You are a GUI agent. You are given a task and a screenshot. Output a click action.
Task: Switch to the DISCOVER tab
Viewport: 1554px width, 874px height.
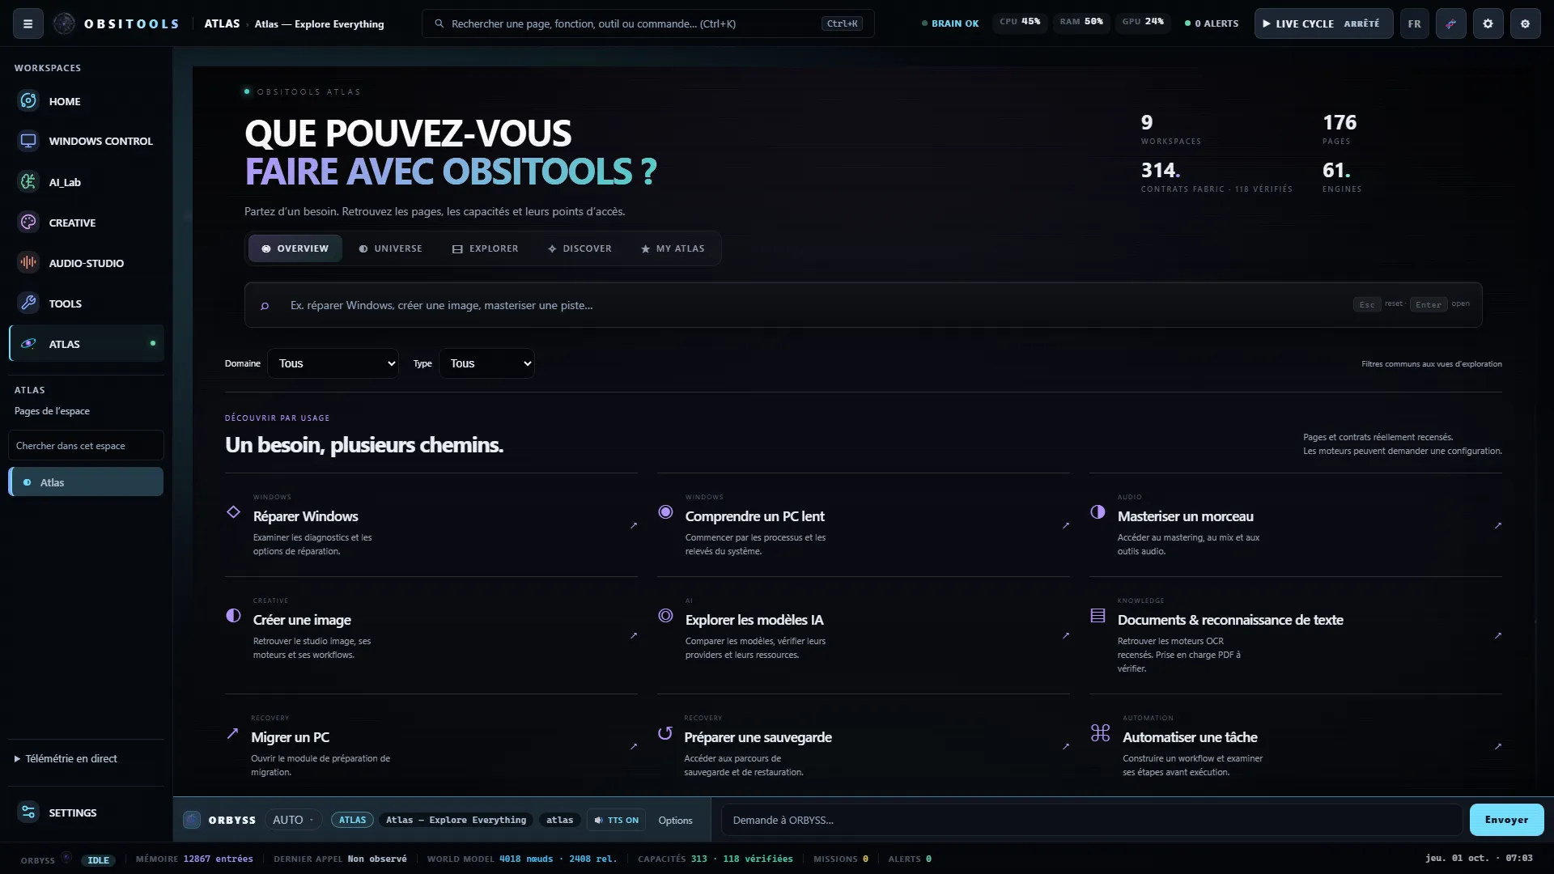[x=580, y=248]
